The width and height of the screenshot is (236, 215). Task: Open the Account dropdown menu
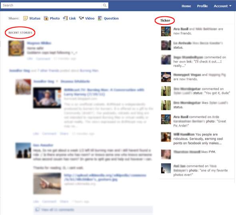(222, 6)
